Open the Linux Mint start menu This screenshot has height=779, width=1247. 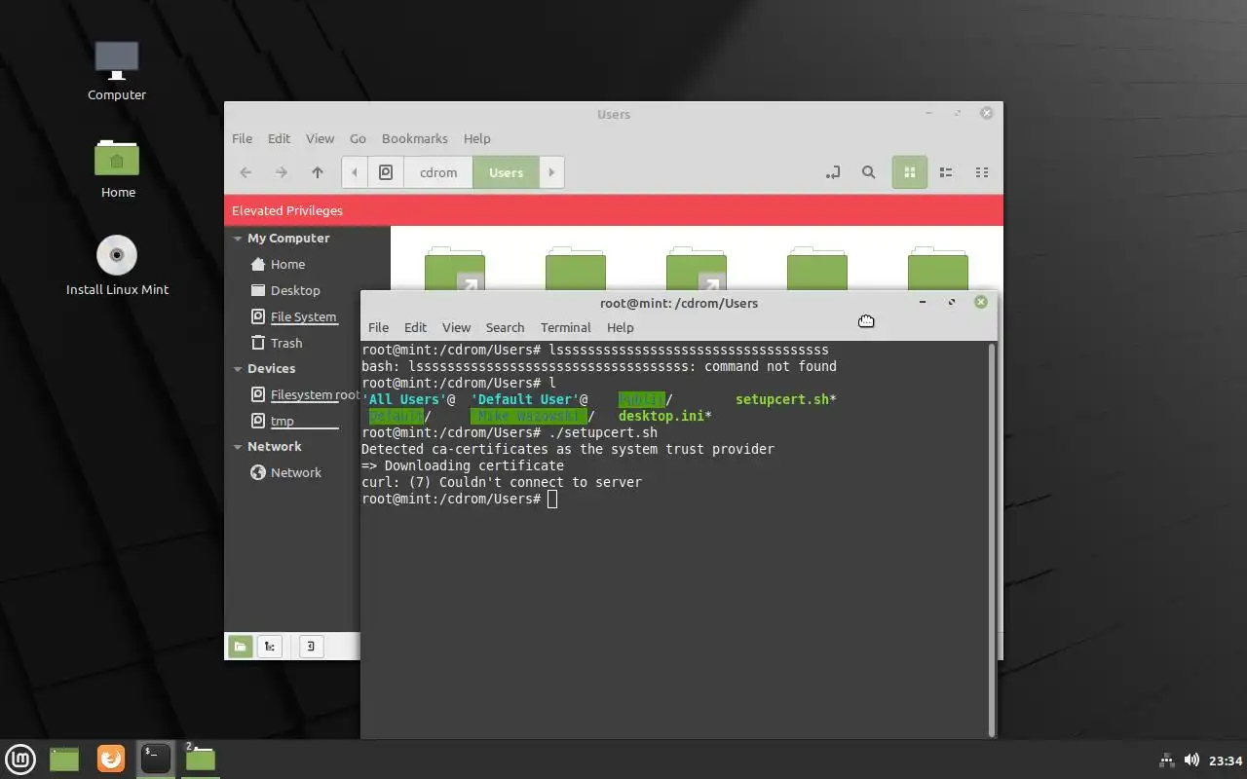(20, 759)
